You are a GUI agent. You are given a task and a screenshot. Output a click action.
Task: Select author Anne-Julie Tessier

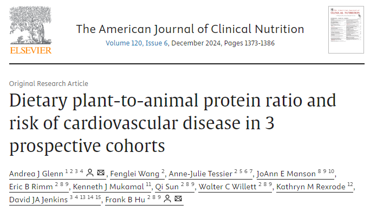point(200,174)
